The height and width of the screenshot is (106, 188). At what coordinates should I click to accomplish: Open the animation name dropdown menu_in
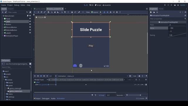(x=97, y=76)
